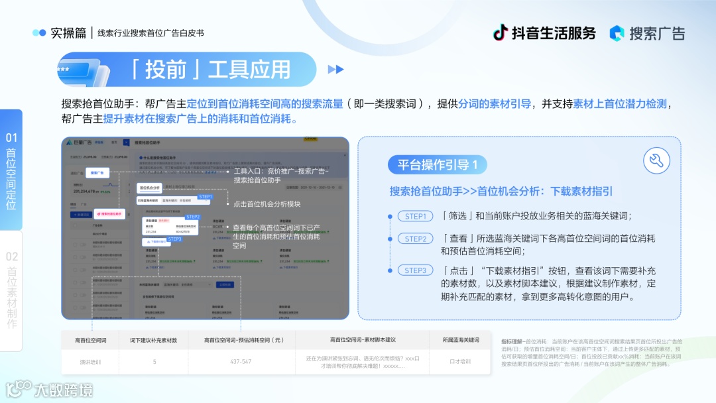716x403 pixels.
Task: Click the highlighted 清包键盘 keyword card
Action: tap(171, 226)
